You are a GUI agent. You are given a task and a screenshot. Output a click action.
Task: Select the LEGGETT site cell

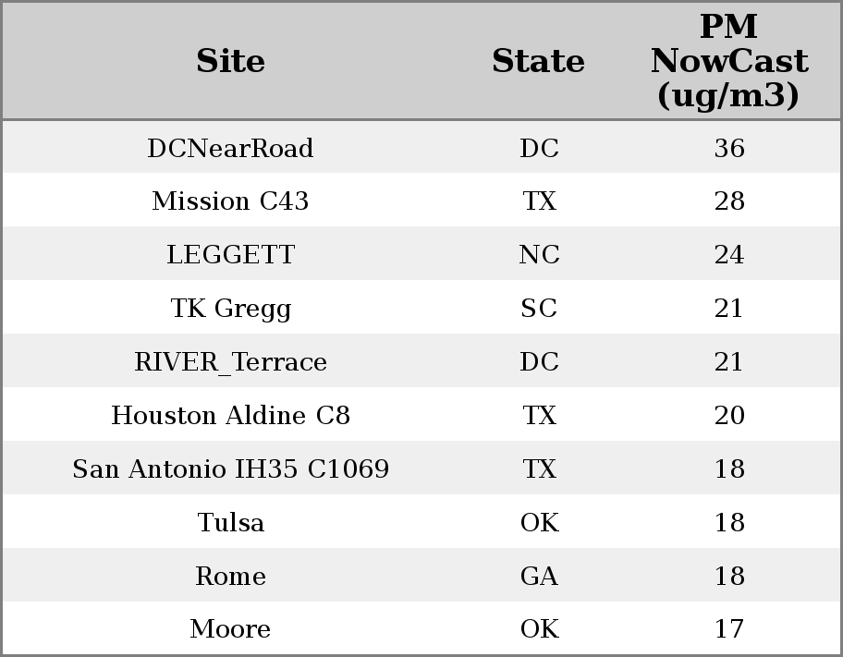(230, 254)
